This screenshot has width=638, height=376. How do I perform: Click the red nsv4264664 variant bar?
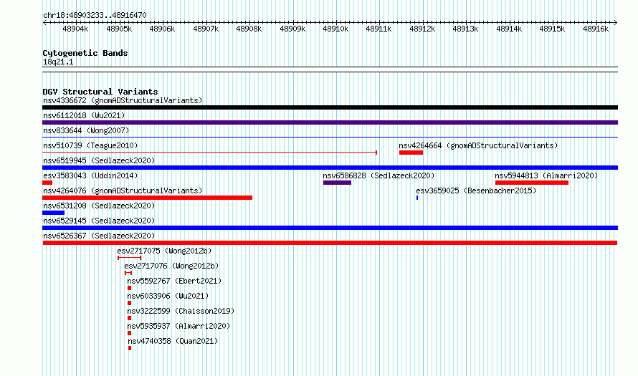tap(411, 153)
